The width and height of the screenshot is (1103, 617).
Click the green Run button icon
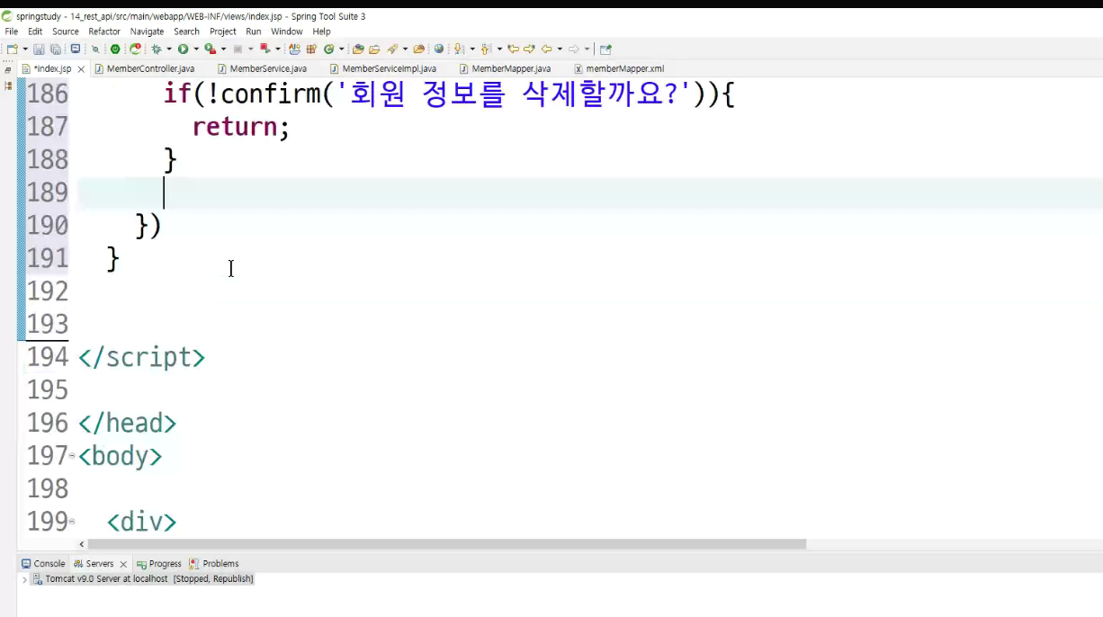coord(183,49)
